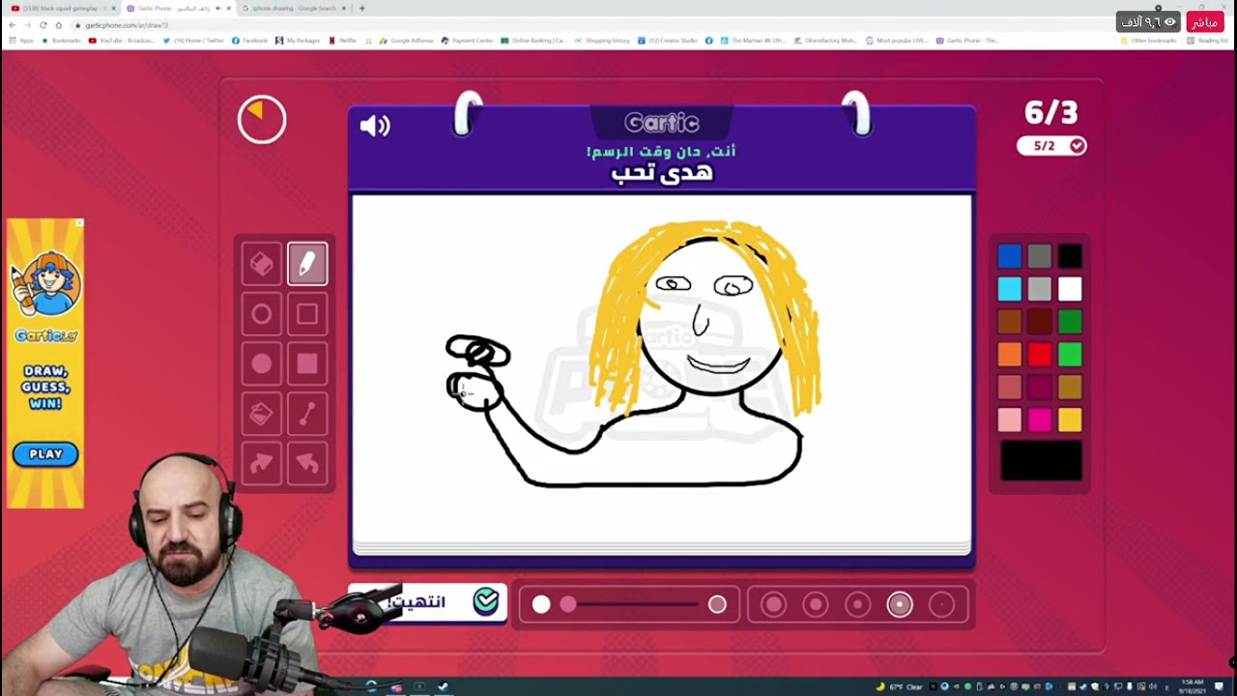The height and width of the screenshot is (696, 1237).
Task: Open Other bookmarks folder
Action: click(1149, 41)
